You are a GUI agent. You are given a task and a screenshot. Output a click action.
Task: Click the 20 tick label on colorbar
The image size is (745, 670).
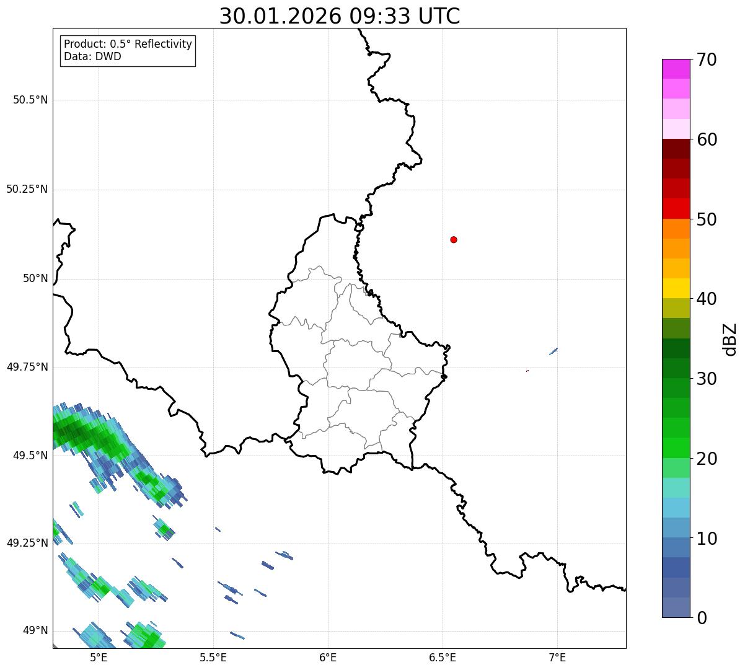[707, 459]
